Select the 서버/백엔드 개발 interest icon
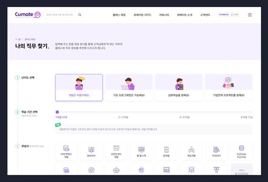The width and height of the screenshot is (268, 182). click(x=66, y=149)
